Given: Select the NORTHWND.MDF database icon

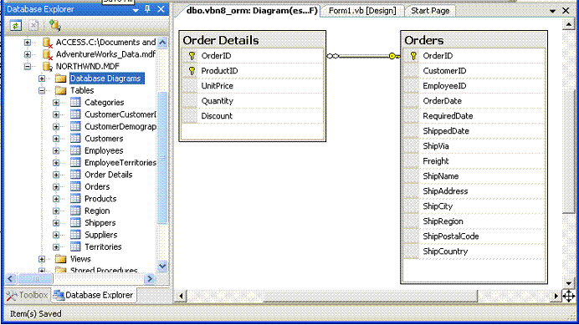Looking at the screenshot, I should [x=47, y=66].
